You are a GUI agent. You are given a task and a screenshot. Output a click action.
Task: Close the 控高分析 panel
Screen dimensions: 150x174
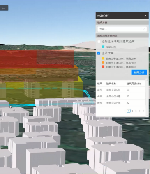(145, 16)
